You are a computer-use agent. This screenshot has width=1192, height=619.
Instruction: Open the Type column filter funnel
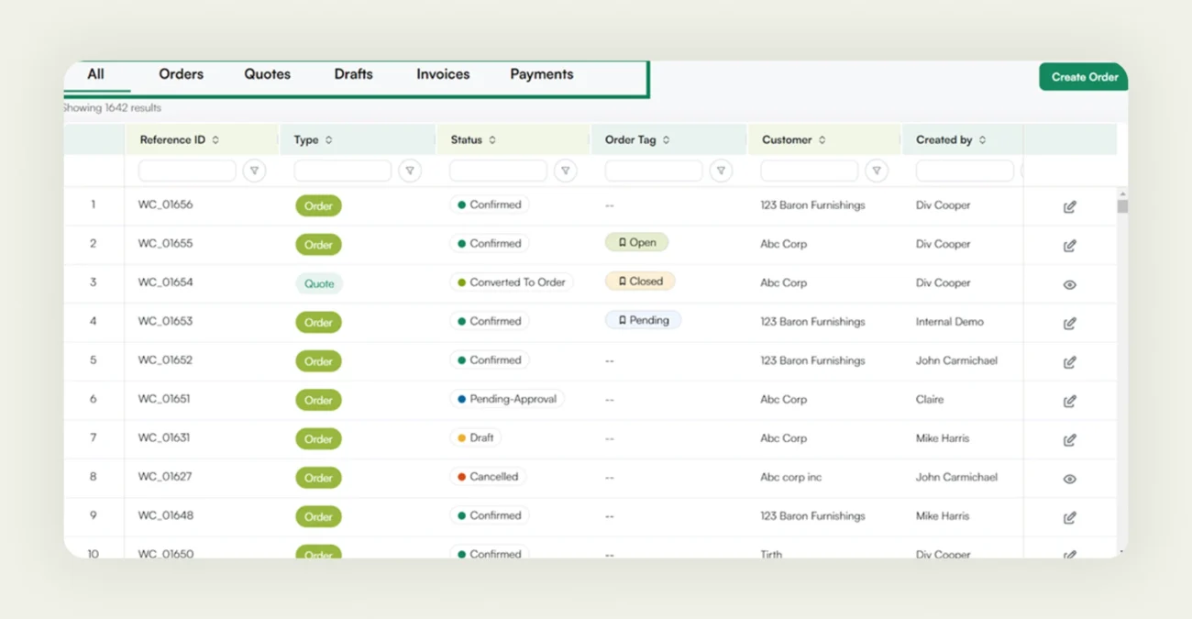pos(410,171)
